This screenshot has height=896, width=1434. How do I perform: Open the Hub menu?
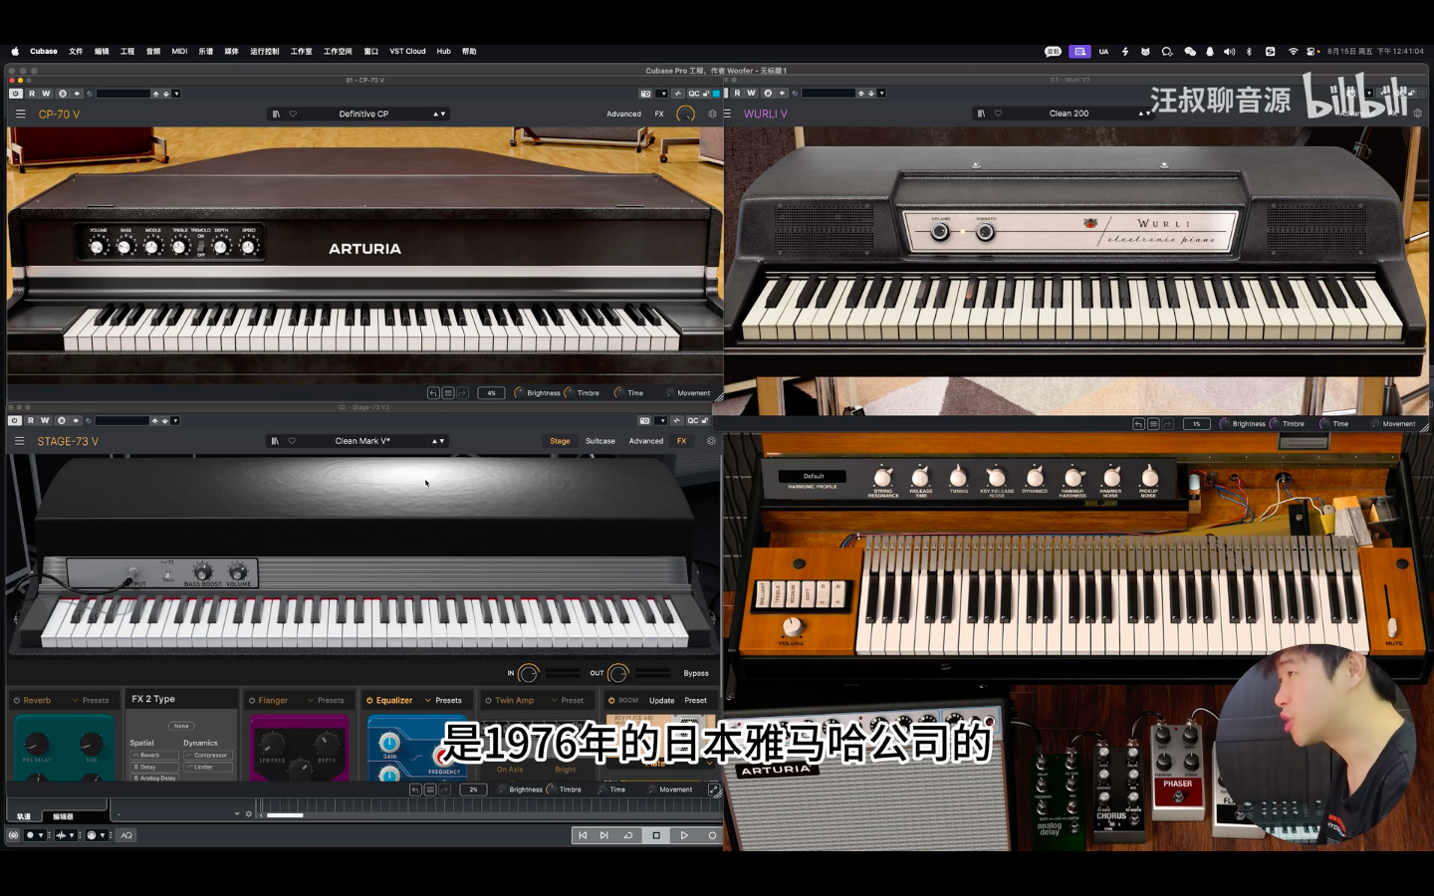click(443, 51)
